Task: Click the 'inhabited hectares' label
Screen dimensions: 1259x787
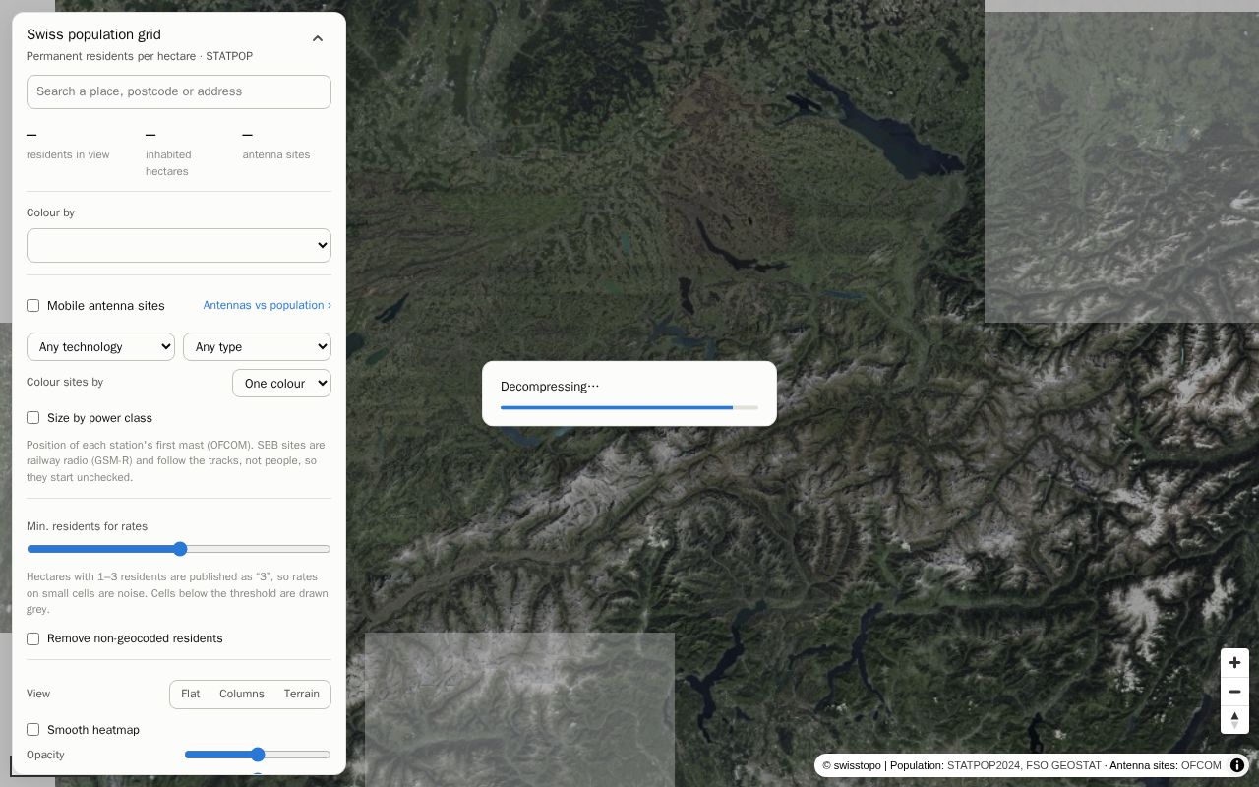Action: tap(168, 163)
